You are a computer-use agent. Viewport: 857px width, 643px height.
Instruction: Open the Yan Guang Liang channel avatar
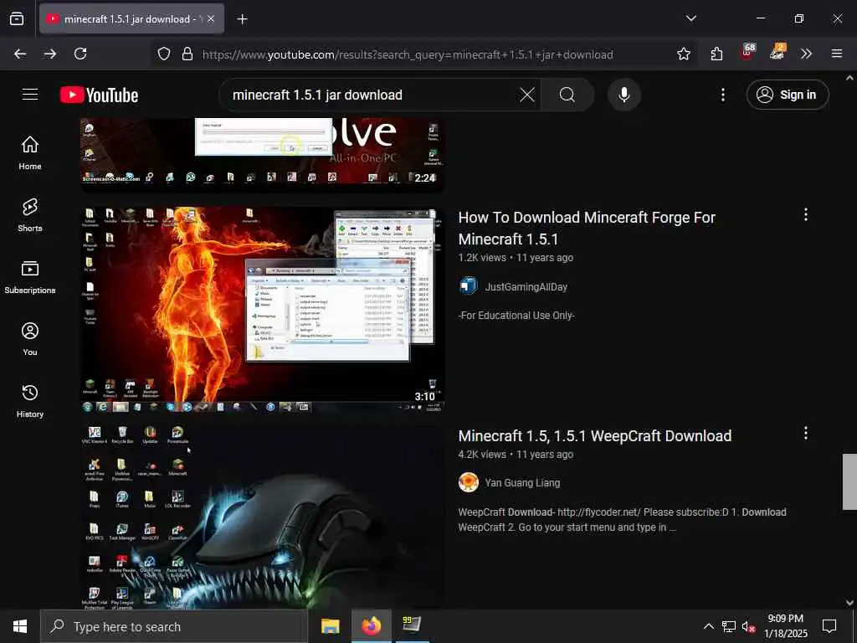[469, 482]
